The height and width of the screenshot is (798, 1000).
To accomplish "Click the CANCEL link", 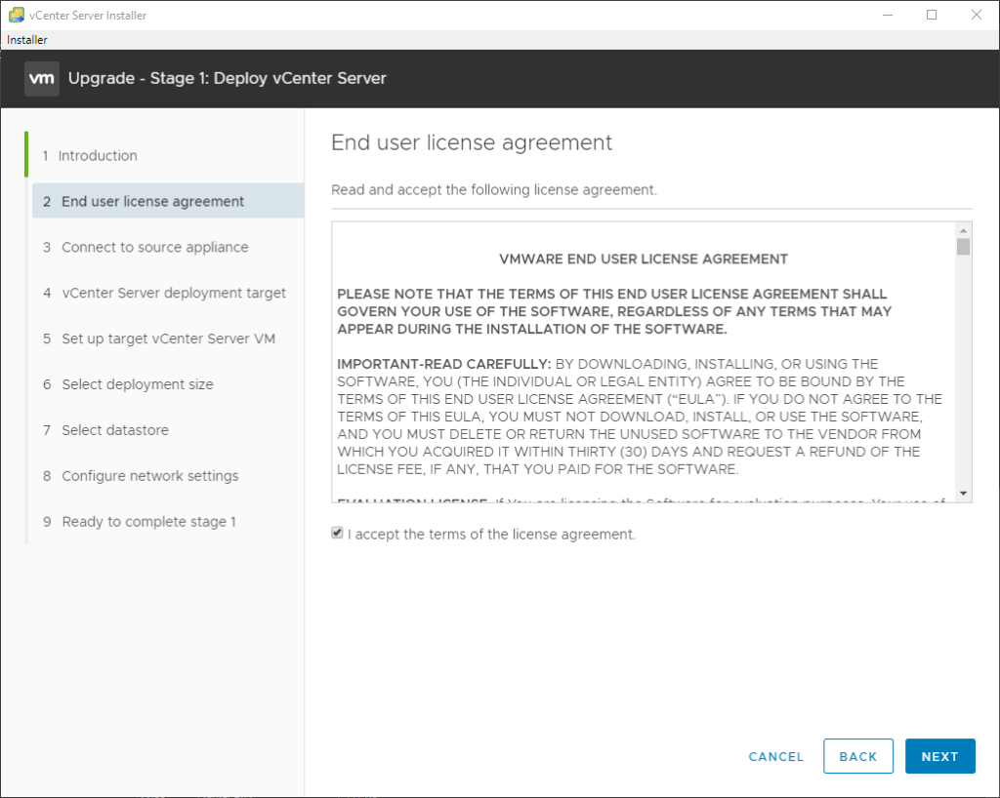I will click(776, 757).
